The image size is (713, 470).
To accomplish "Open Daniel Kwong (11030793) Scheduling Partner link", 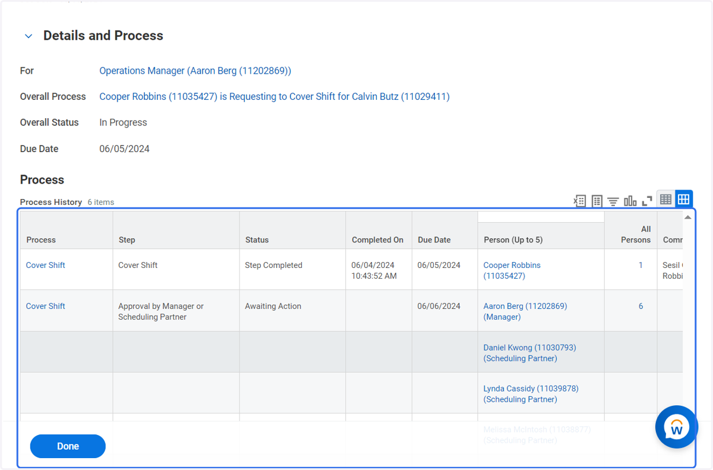I will pos(530,352).
